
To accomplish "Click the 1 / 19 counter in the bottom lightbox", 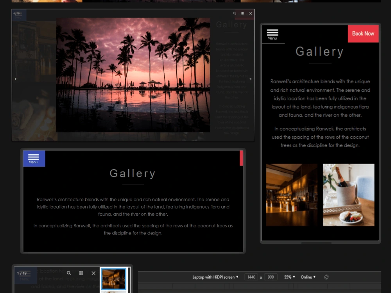I will point(22,273).
